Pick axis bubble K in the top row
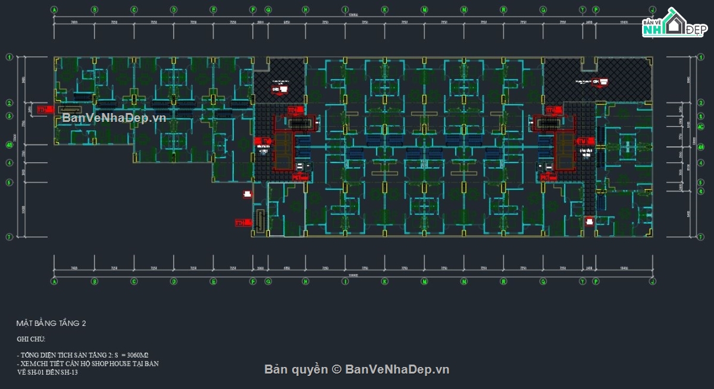 [x=385, y=10]
